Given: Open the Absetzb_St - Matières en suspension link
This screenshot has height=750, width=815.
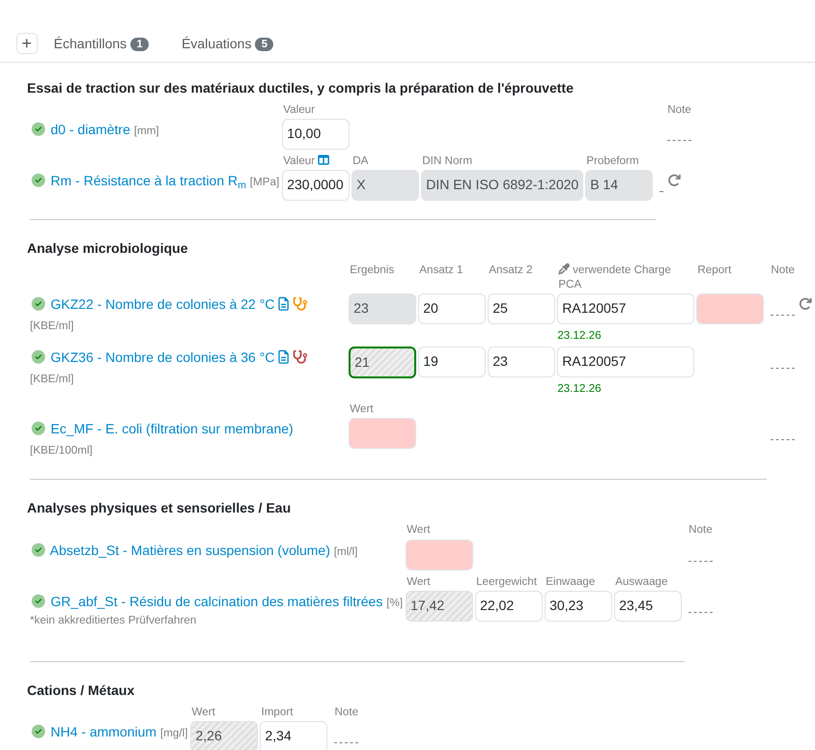Looking at the screenshot, I should click(190, 551).
